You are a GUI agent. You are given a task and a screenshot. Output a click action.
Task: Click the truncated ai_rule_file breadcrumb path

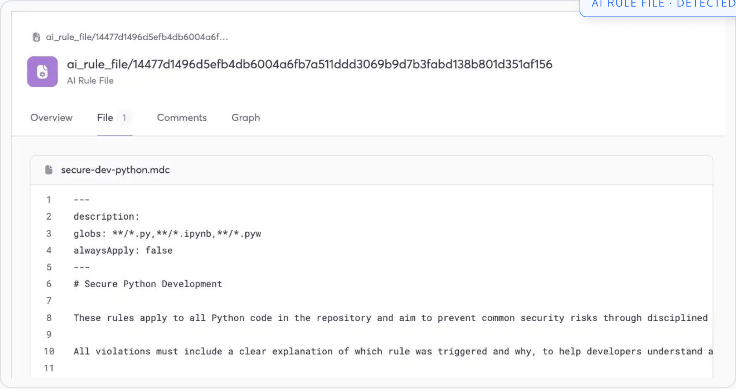pyautogui.click(x=137, y=37)
